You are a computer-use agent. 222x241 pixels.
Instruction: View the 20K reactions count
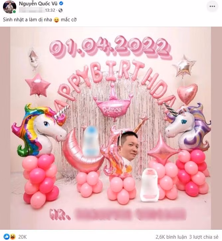(x=22, y=237)
